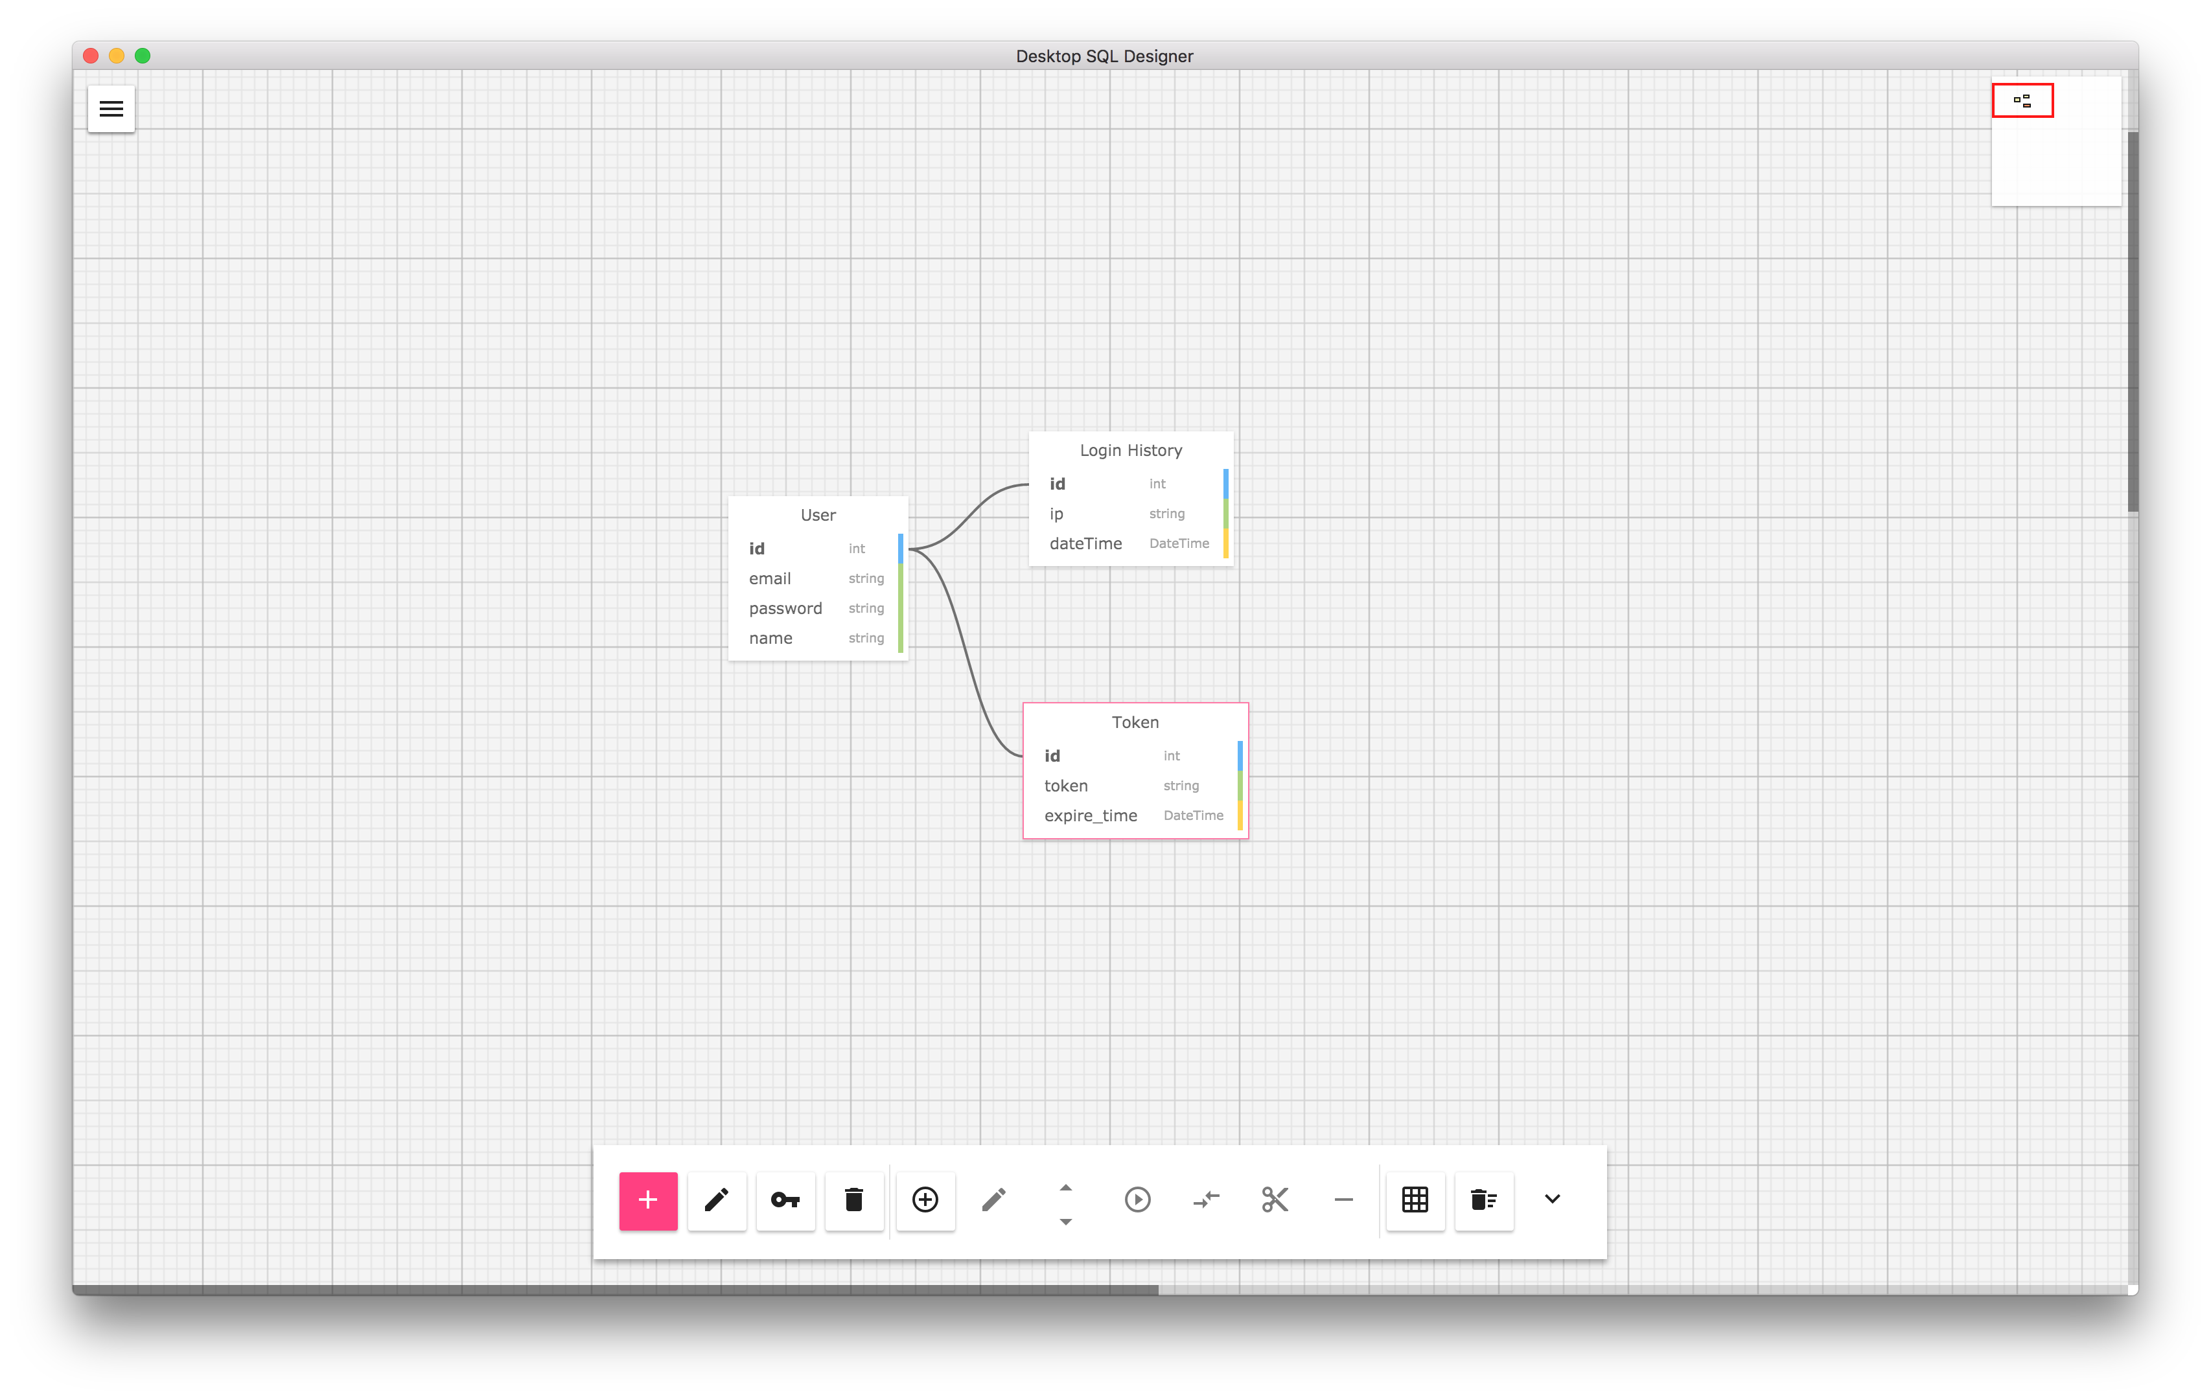
Task: Click the solid trash delete table icon
Action: click(x=854, y=1200)
